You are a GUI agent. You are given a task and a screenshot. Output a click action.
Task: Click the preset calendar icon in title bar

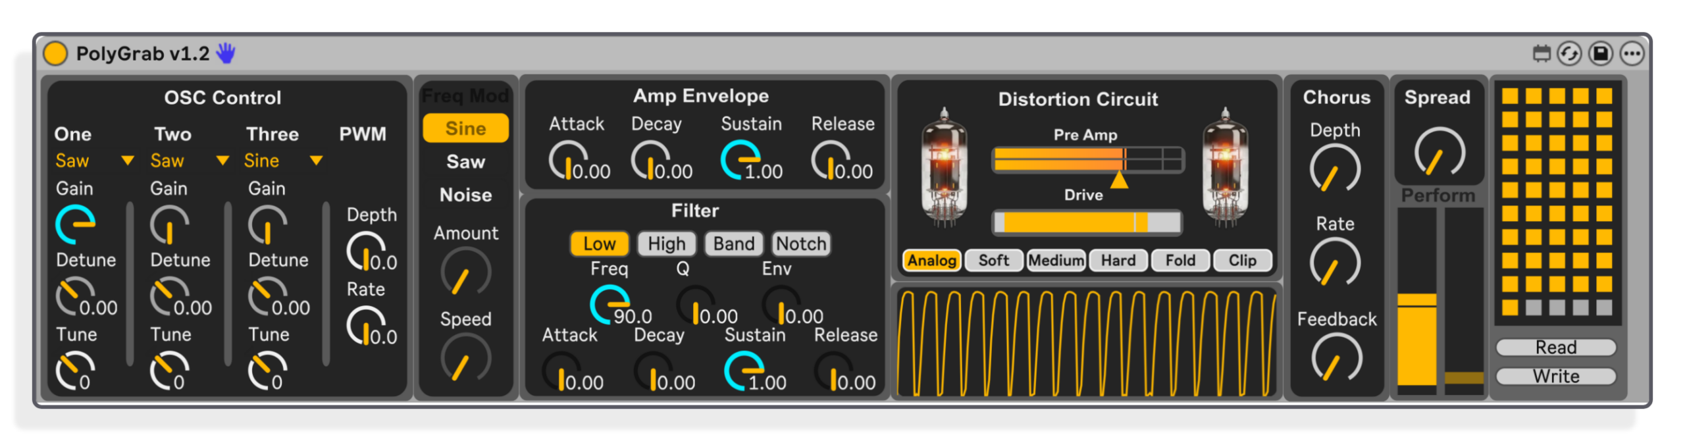click(x=1542, y=53)
